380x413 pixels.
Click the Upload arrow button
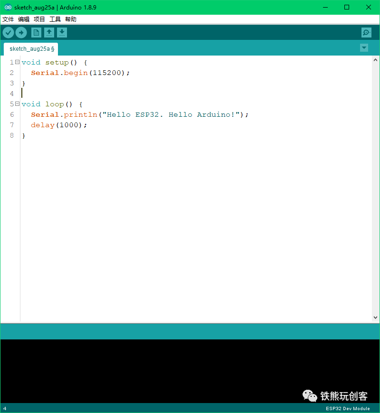pos(21,33)
